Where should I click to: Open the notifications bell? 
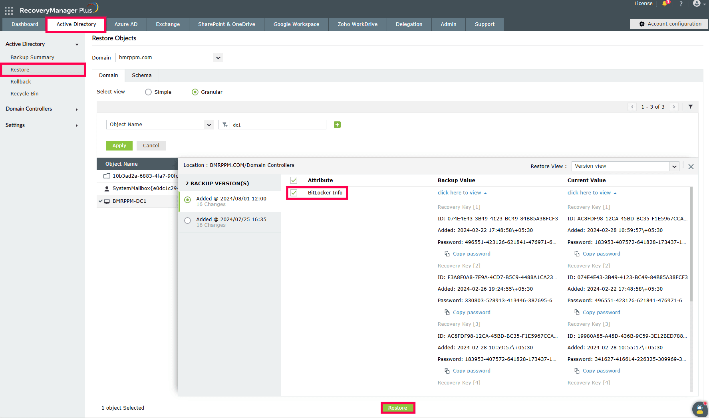tap(665, 4)
